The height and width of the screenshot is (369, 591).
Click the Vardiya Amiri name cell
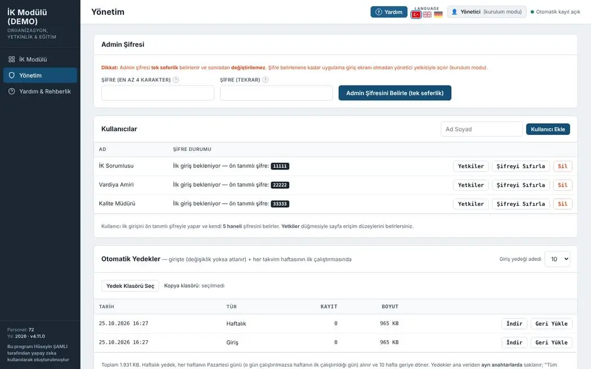[x=116, y=184]
